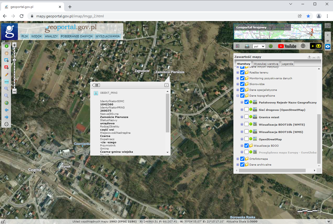Open the ANALIZY menu
This screenshot has width=333, height=224.
51,36
